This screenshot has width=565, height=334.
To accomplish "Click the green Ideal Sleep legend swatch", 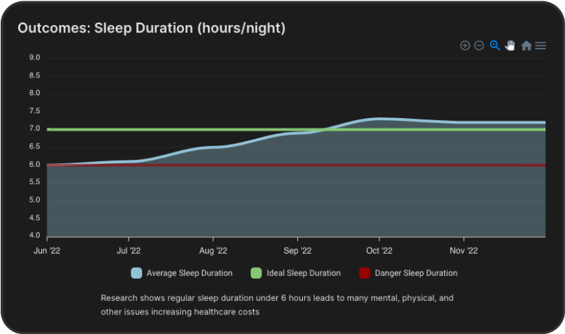I will pyautogui.click(x=256, y=273).
